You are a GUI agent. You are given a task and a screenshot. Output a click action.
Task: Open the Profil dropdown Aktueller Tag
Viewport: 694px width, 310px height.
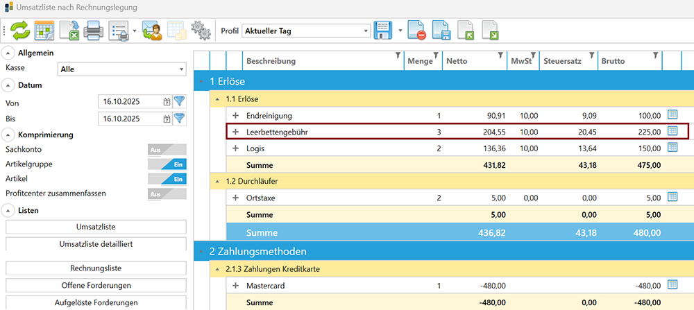click(x=305, y=31)
